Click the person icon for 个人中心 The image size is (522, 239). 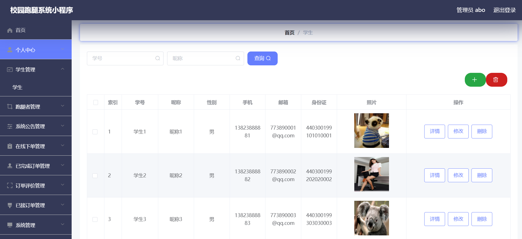point(10,50)
